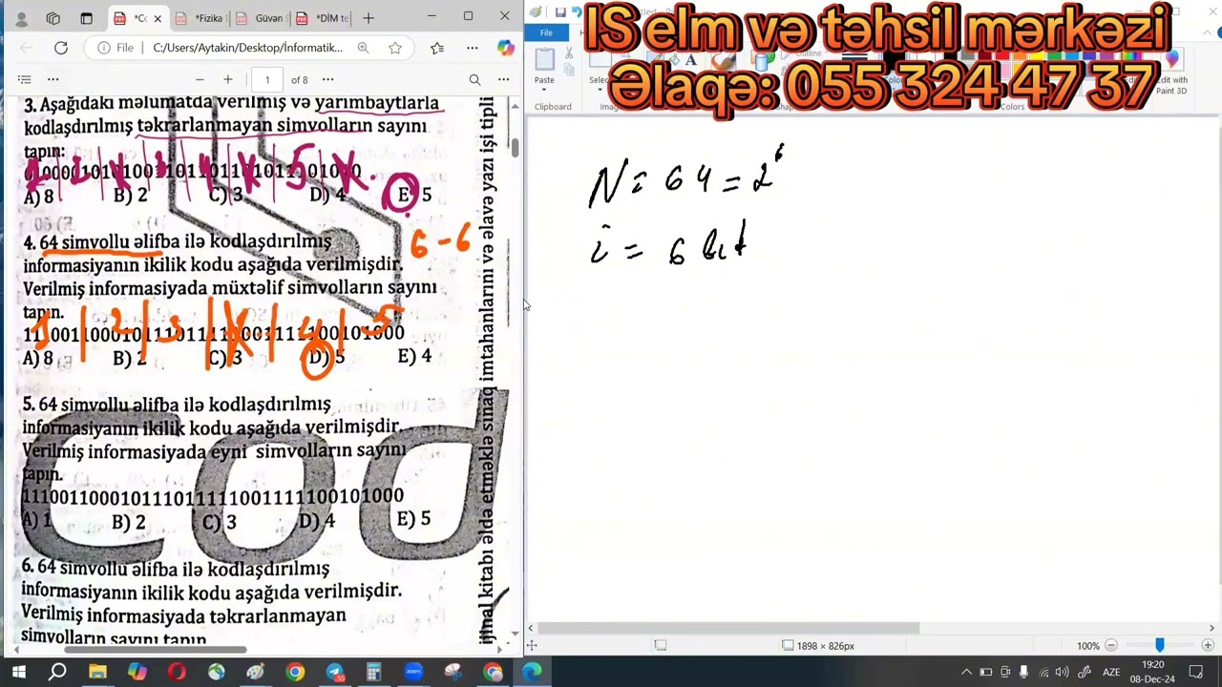Open Edit with Paint 3D
The image size is (1222, 687).
pyautogui.click(x=1171, y=72)
